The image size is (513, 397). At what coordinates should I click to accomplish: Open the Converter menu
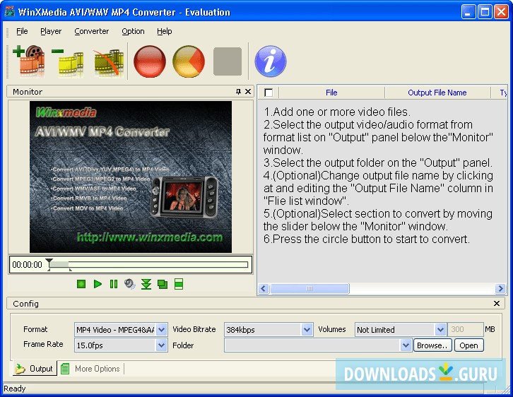92,31
